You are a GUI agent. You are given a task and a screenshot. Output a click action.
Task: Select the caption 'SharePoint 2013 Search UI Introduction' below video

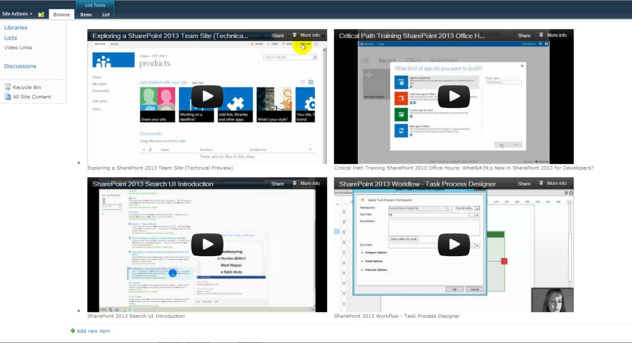136,316
